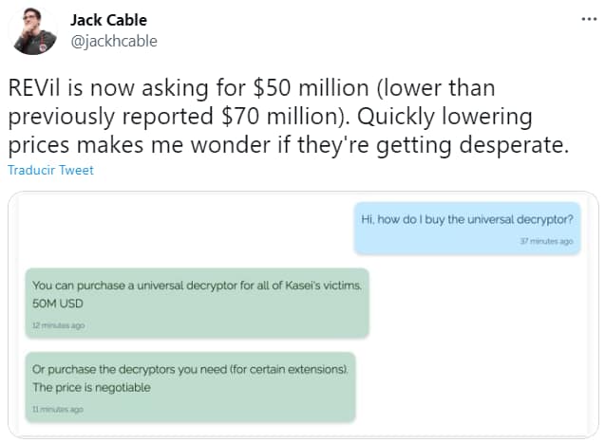The image size is (605, 443).
Task: Click the word "REVil" in the tweet
Action: [x=37, y=88]
